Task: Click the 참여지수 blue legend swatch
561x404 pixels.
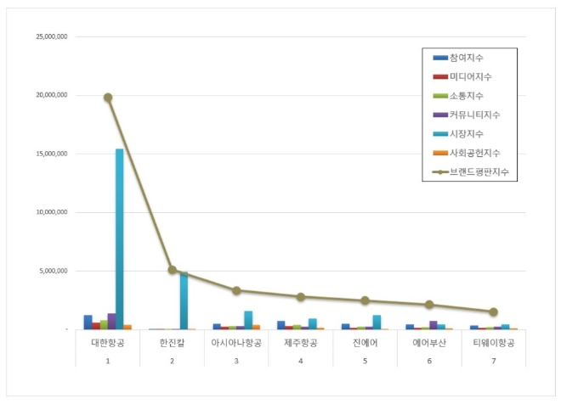Action: (x=440, y=57)
